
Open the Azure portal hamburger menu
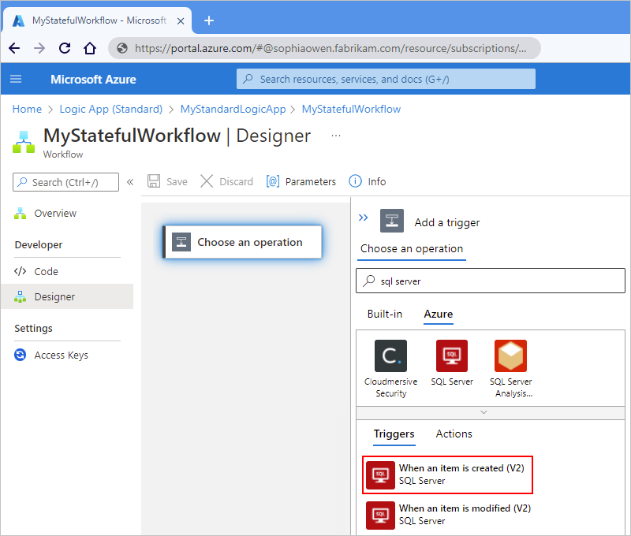point(16,79)
